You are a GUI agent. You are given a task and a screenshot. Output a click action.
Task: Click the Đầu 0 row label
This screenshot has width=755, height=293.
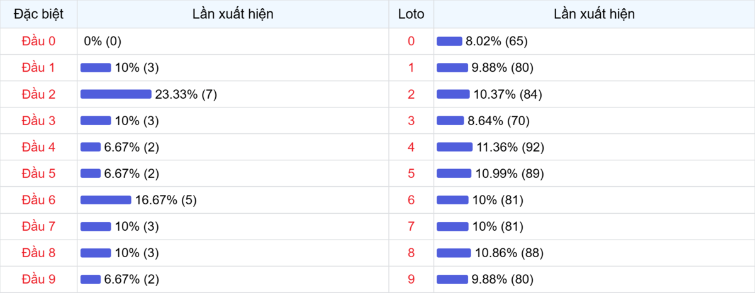point(38,41)
